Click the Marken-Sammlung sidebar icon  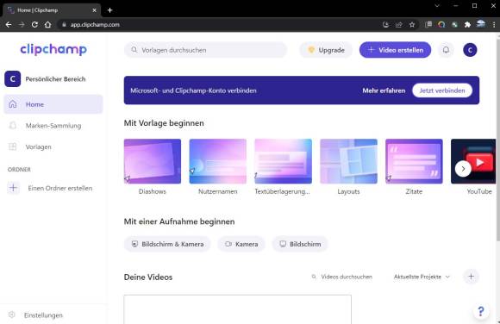click(x=13, y=125)
